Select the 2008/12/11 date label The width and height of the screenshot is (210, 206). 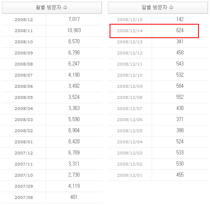130,64
